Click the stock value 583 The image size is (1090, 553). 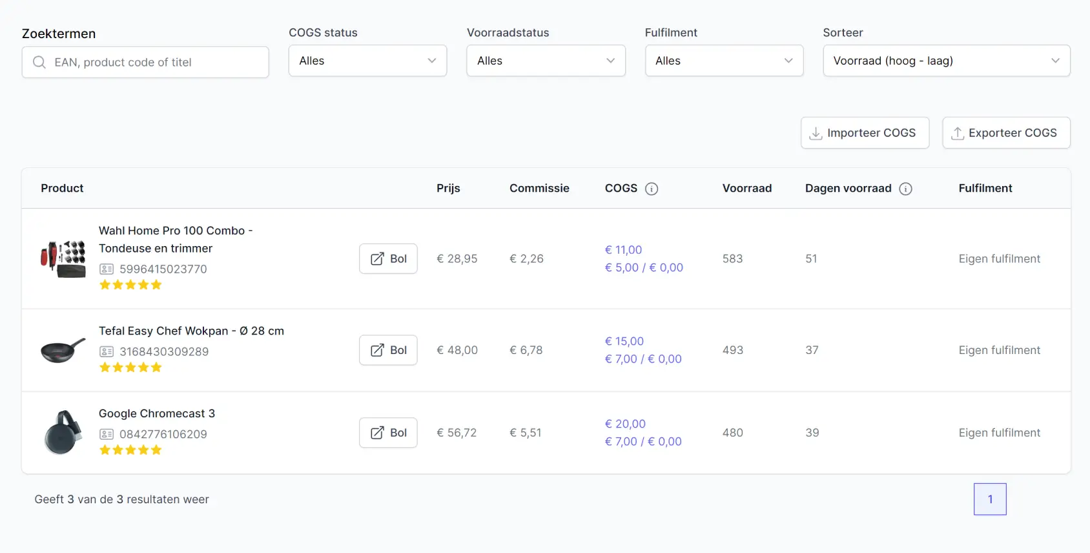pos(733,258)
